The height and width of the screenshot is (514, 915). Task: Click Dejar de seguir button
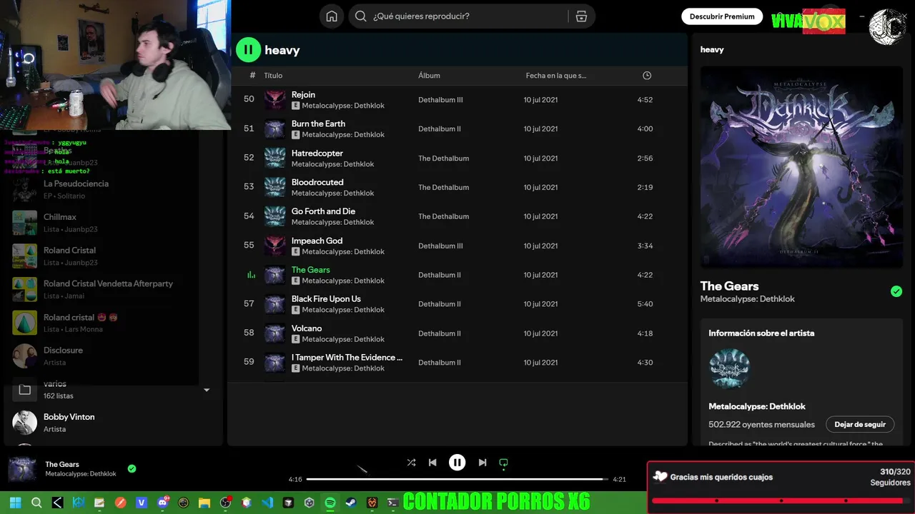[x=860, y=424]
